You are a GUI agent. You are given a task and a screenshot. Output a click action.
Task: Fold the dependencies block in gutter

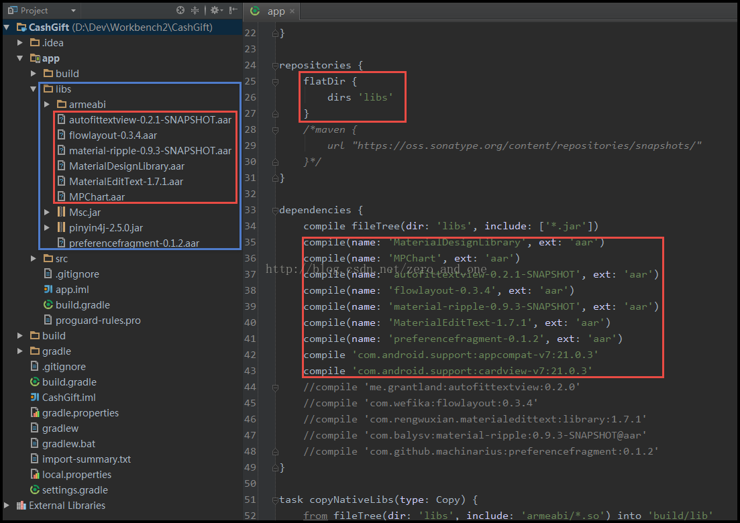275,211
